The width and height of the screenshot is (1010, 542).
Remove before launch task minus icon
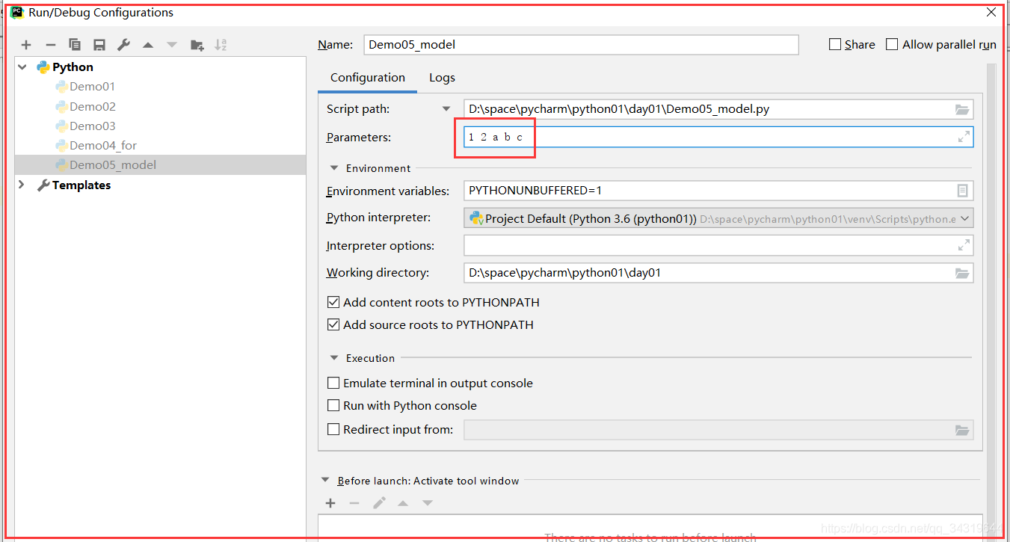tap(354, 503)
